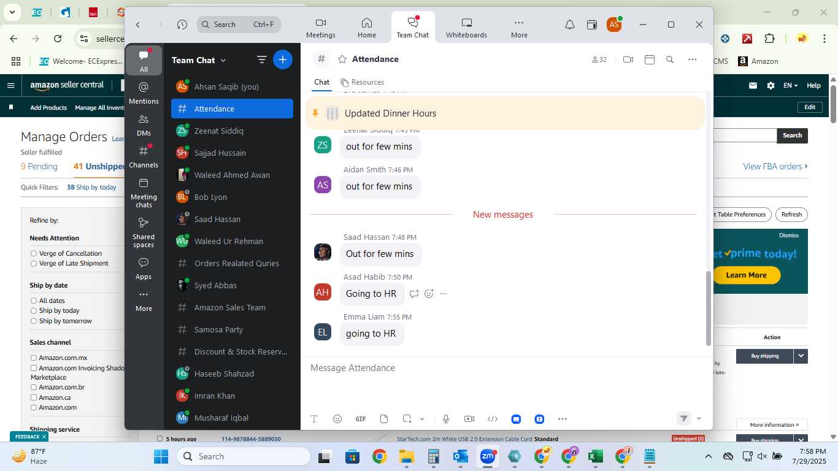Open Channels in Zoom sidebar
This screenshot has width=838, height=471.
[144, 156]
